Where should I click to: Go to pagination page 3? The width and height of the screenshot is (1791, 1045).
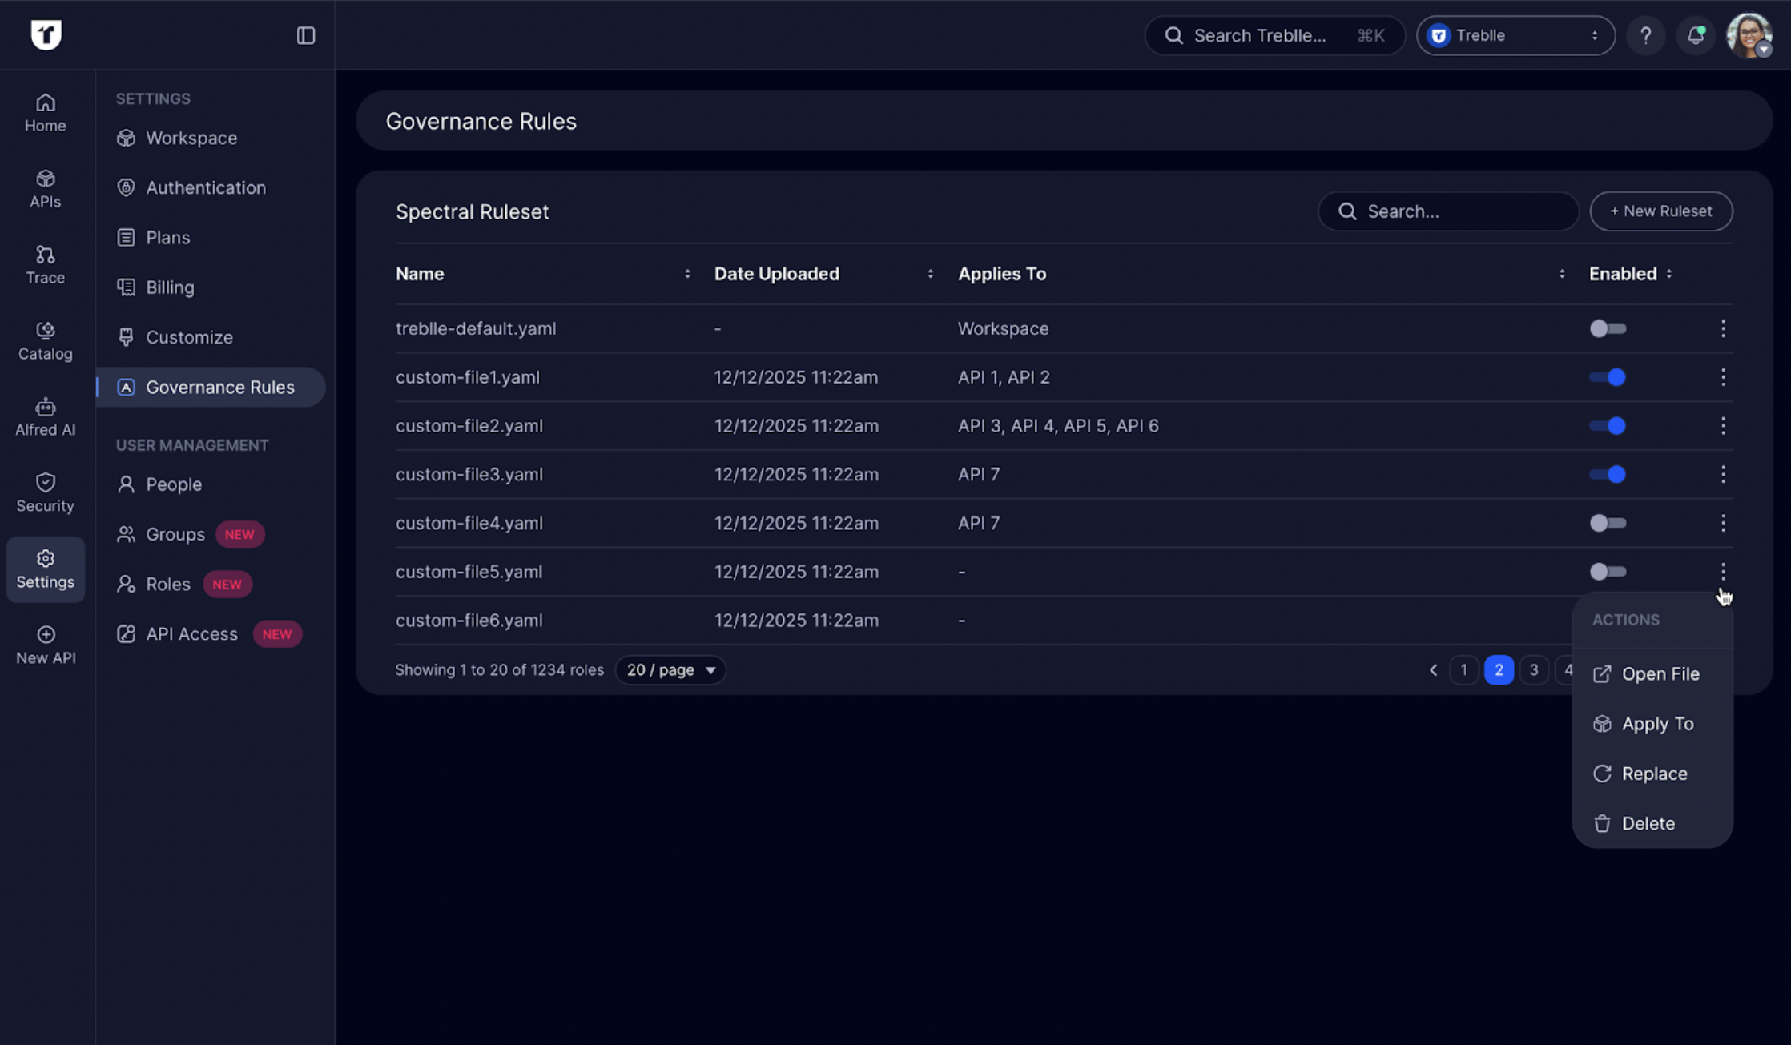click(1533, 670)
